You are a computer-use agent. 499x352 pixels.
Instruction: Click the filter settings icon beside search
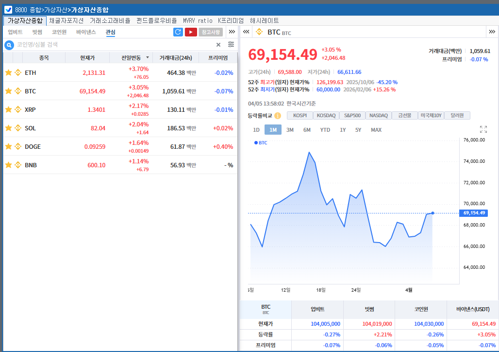coord(231,44)
